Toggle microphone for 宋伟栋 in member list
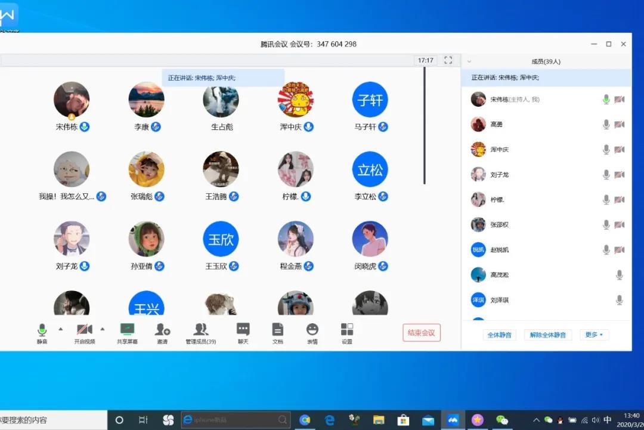This screenshot has width=644, height=430. [x=606, y=100]
